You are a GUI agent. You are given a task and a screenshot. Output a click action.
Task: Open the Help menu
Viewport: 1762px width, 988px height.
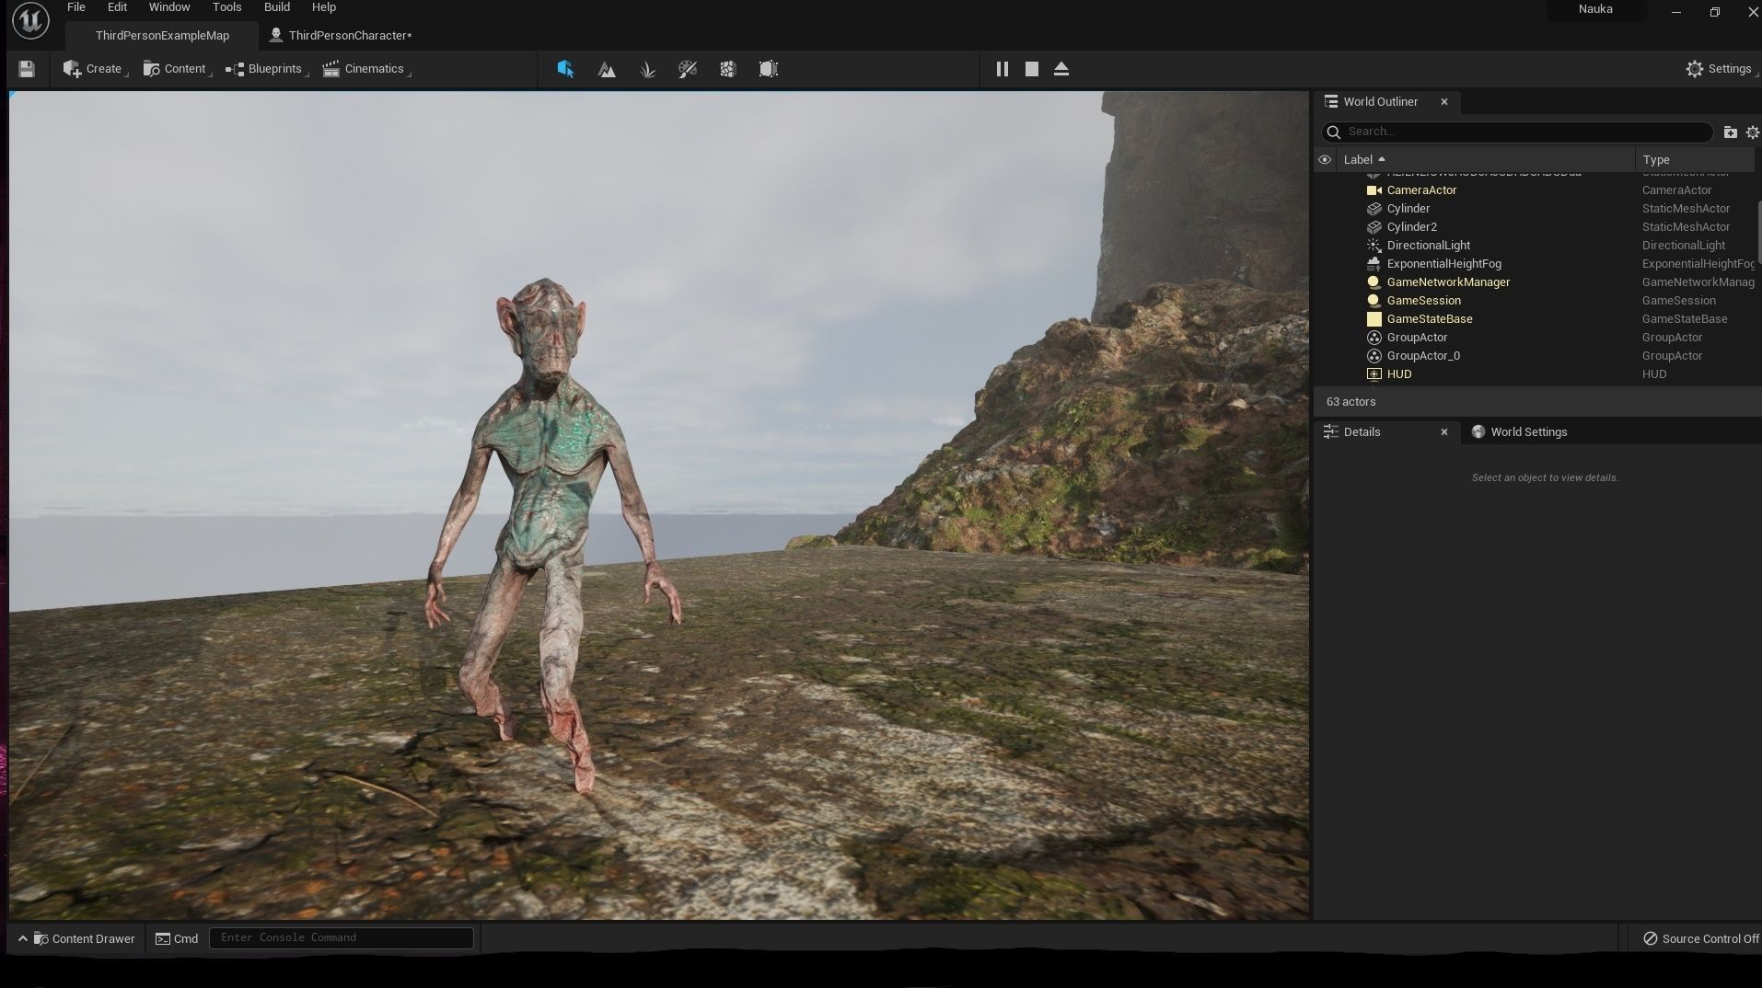click(324, 7)
